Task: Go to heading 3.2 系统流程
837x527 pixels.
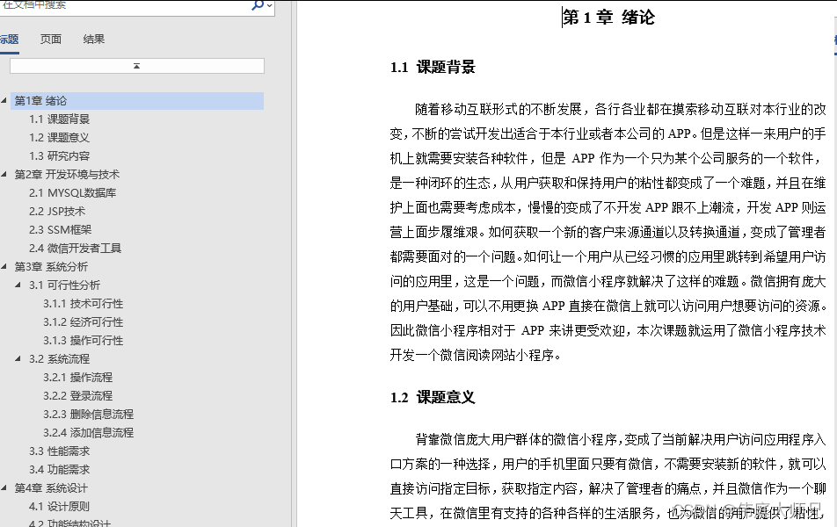Action: click(x=59, y=358)
